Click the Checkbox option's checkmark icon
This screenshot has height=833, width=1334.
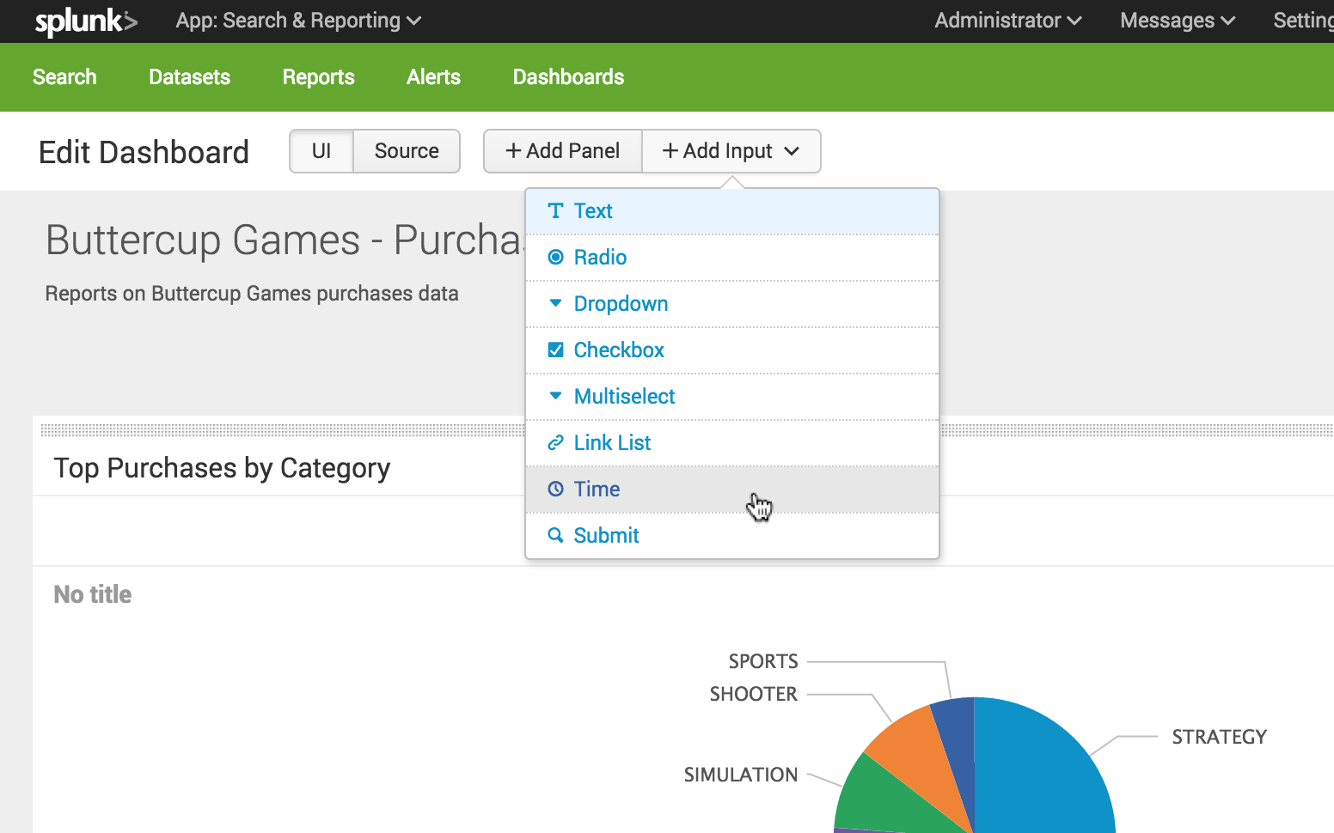pos(555,350)
